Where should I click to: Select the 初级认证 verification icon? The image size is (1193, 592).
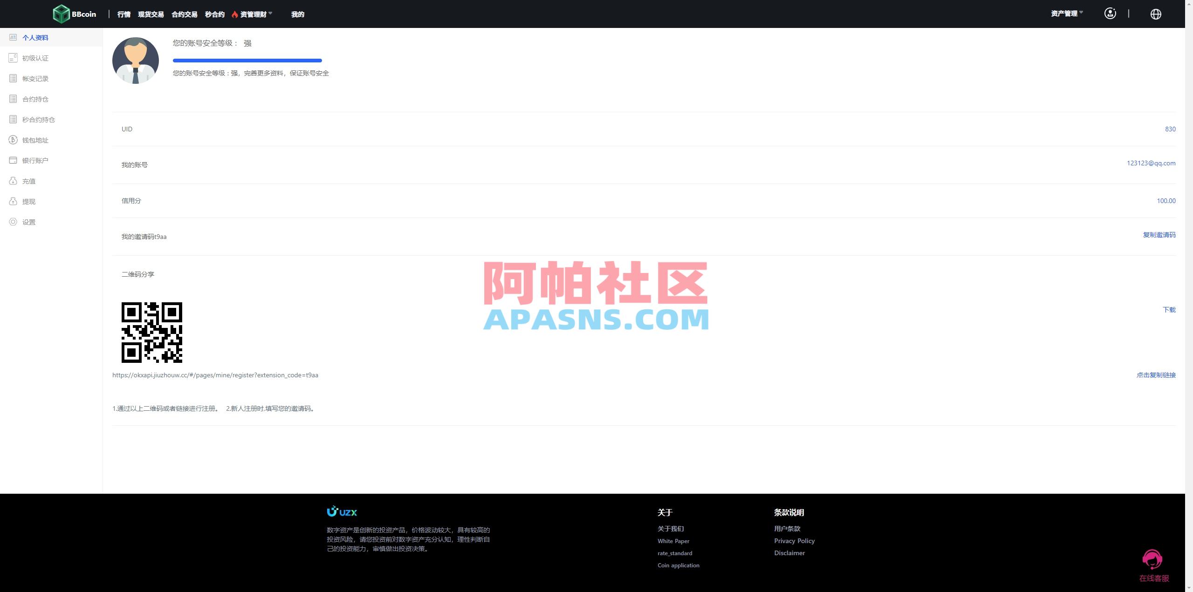click(13, 58)
